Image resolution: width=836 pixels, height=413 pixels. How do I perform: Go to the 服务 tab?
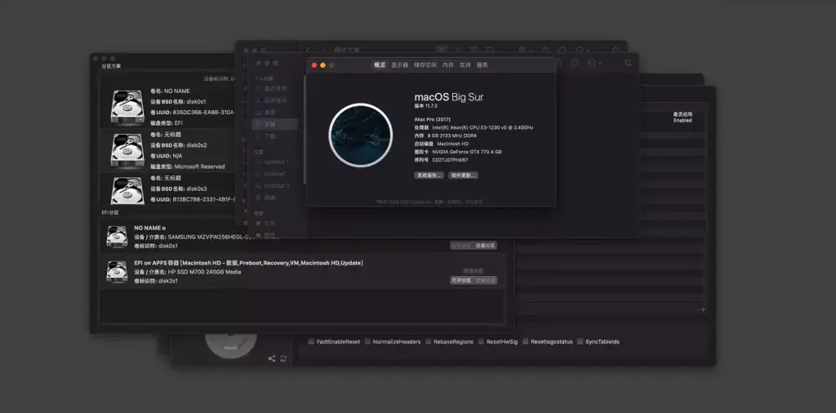click(482, 65)
